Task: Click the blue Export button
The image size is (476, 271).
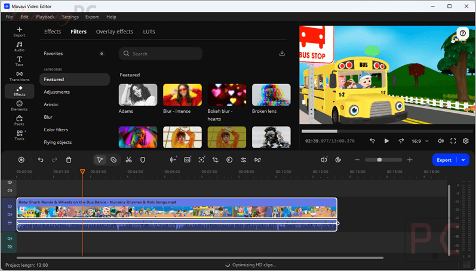Action: [x=444, y=160]
